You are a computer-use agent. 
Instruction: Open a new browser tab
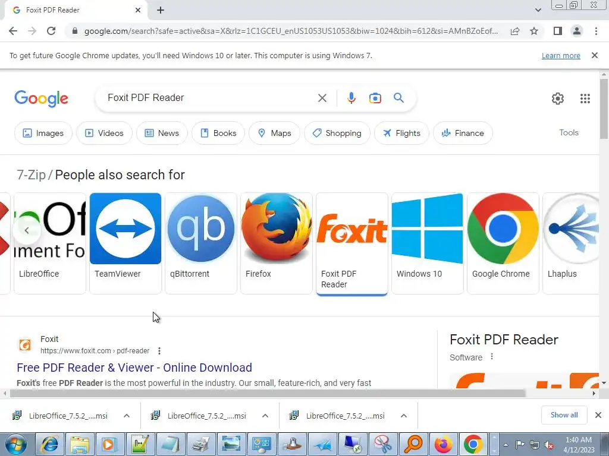(x=161, y=11)
